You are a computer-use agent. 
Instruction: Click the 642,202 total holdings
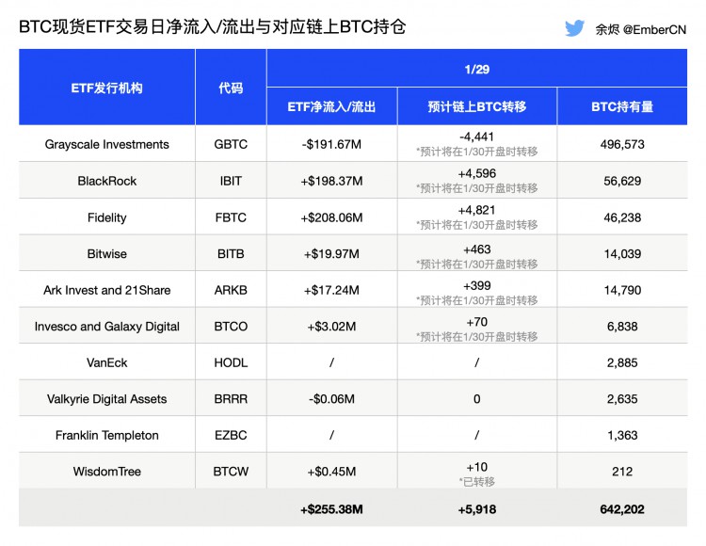point(622,509)
